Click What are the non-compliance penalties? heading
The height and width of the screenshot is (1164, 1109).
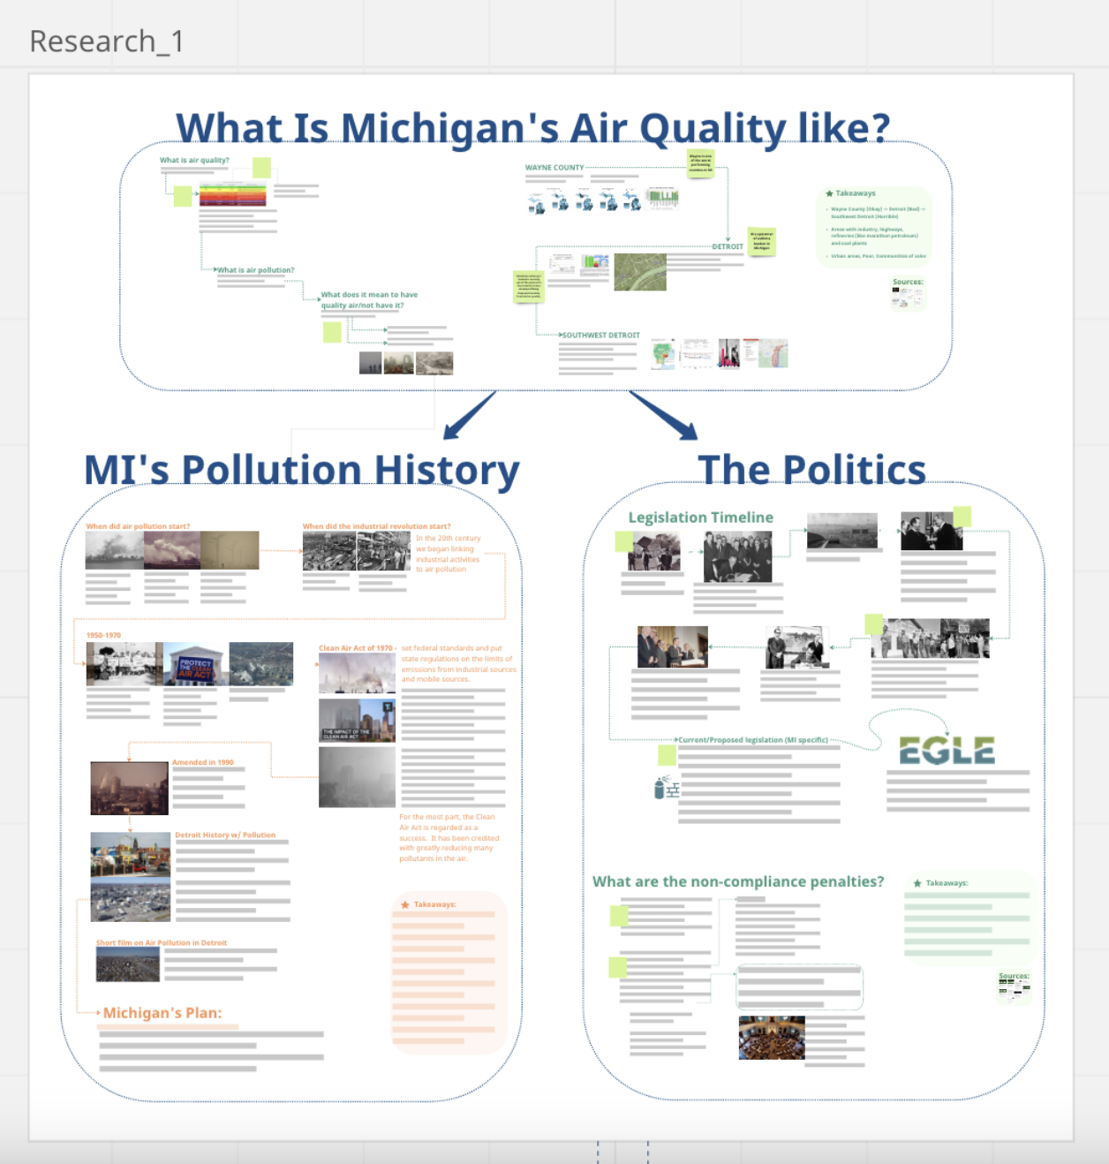[738, 881]
